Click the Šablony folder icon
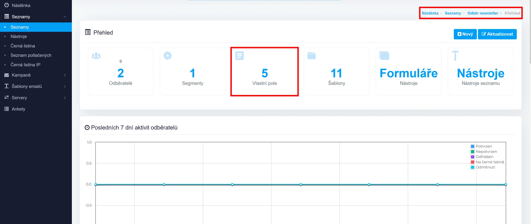 [x=311, y=56]
